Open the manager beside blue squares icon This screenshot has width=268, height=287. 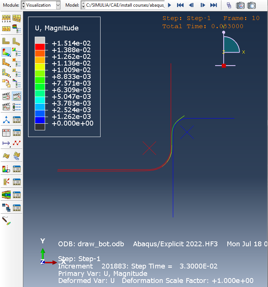17,208
